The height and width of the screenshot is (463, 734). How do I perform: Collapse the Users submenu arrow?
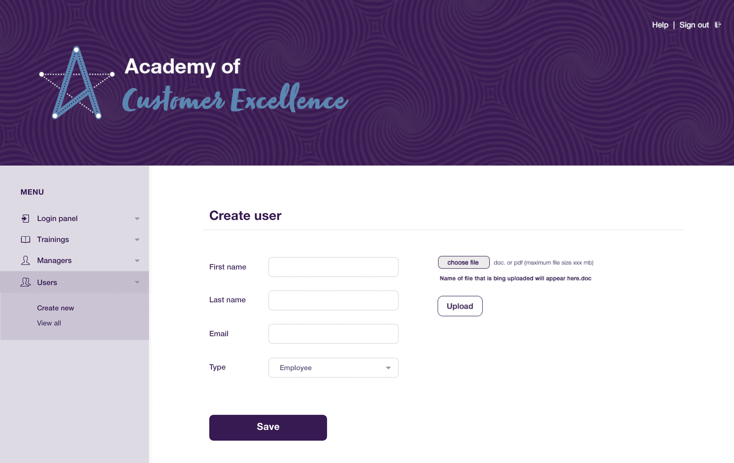137,282
